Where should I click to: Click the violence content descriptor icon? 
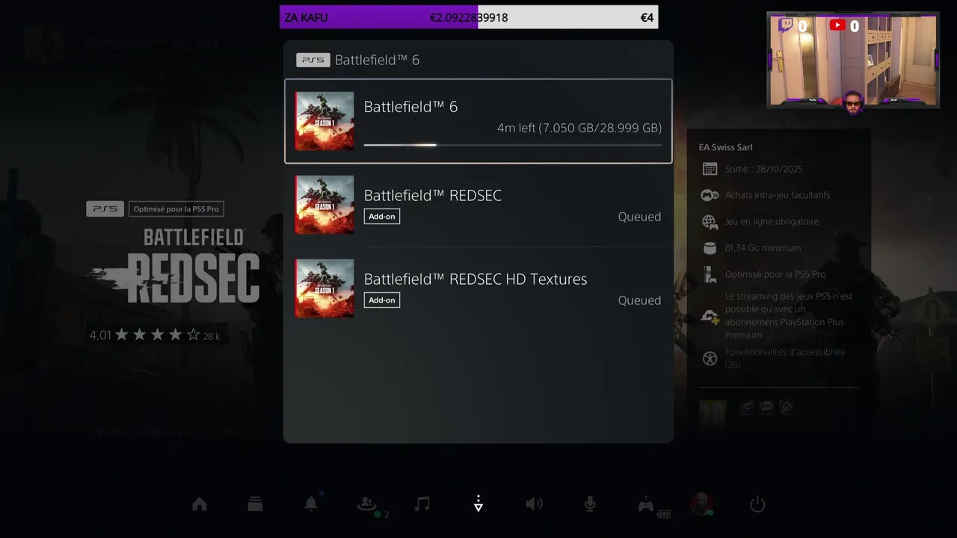point(746,407)
